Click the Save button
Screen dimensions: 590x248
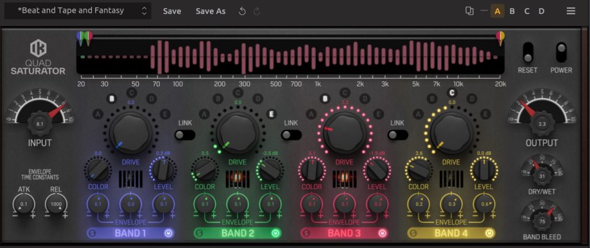click(x=172, y=11)
